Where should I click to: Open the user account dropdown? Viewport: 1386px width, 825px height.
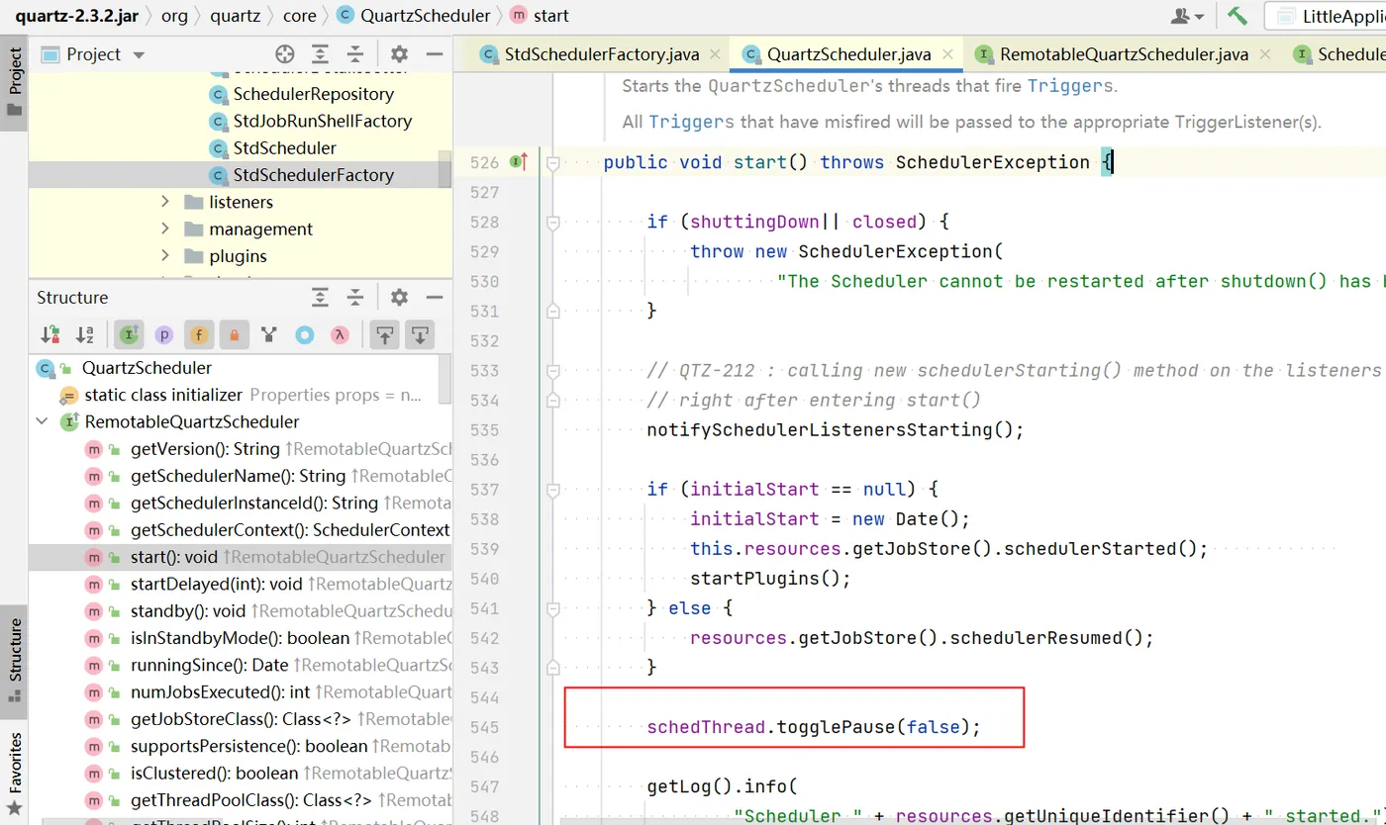1187,16
